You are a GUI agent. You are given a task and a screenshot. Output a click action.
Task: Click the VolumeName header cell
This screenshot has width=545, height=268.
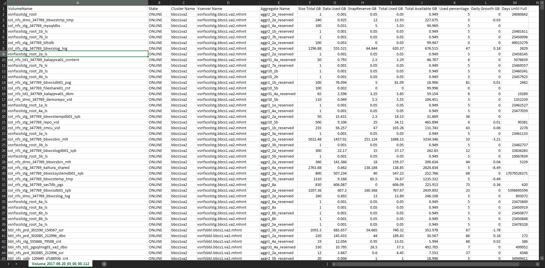77,9
